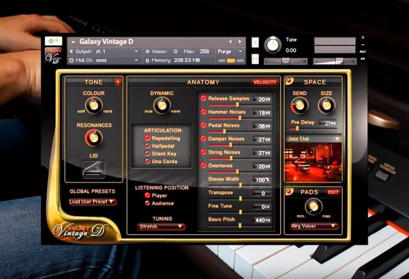Open instrument options with the wrench icon
409x279 pixels.
[x=53, y=41]
